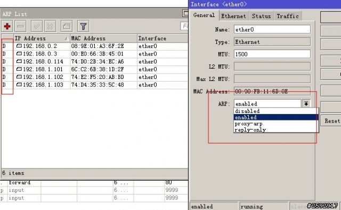Sort by MAC Address column header

tap(103, 38)
